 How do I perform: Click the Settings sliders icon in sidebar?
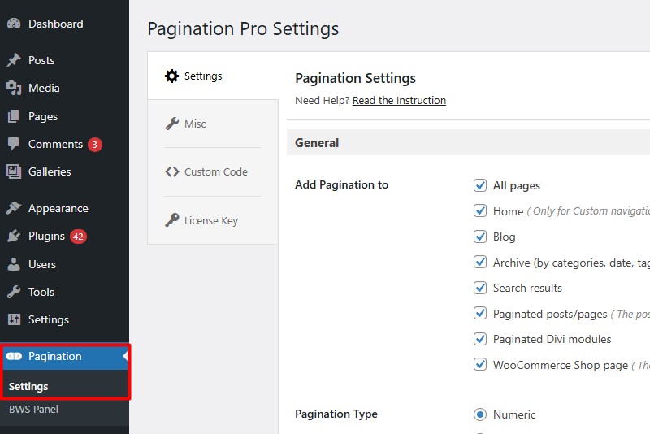14,319
